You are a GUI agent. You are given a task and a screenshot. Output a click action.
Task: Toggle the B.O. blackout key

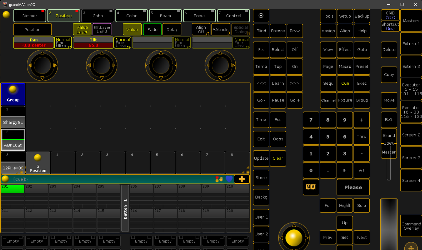pos(389,119)
